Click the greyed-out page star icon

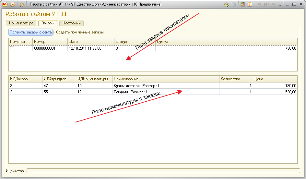(x=234, y=4)
